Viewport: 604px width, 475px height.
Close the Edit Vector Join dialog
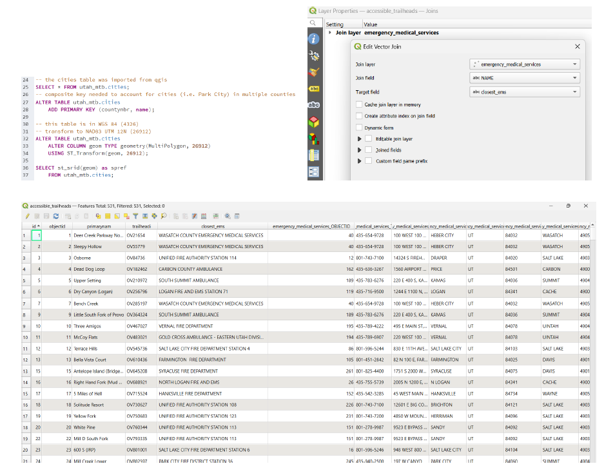click(x=577, y=46)
